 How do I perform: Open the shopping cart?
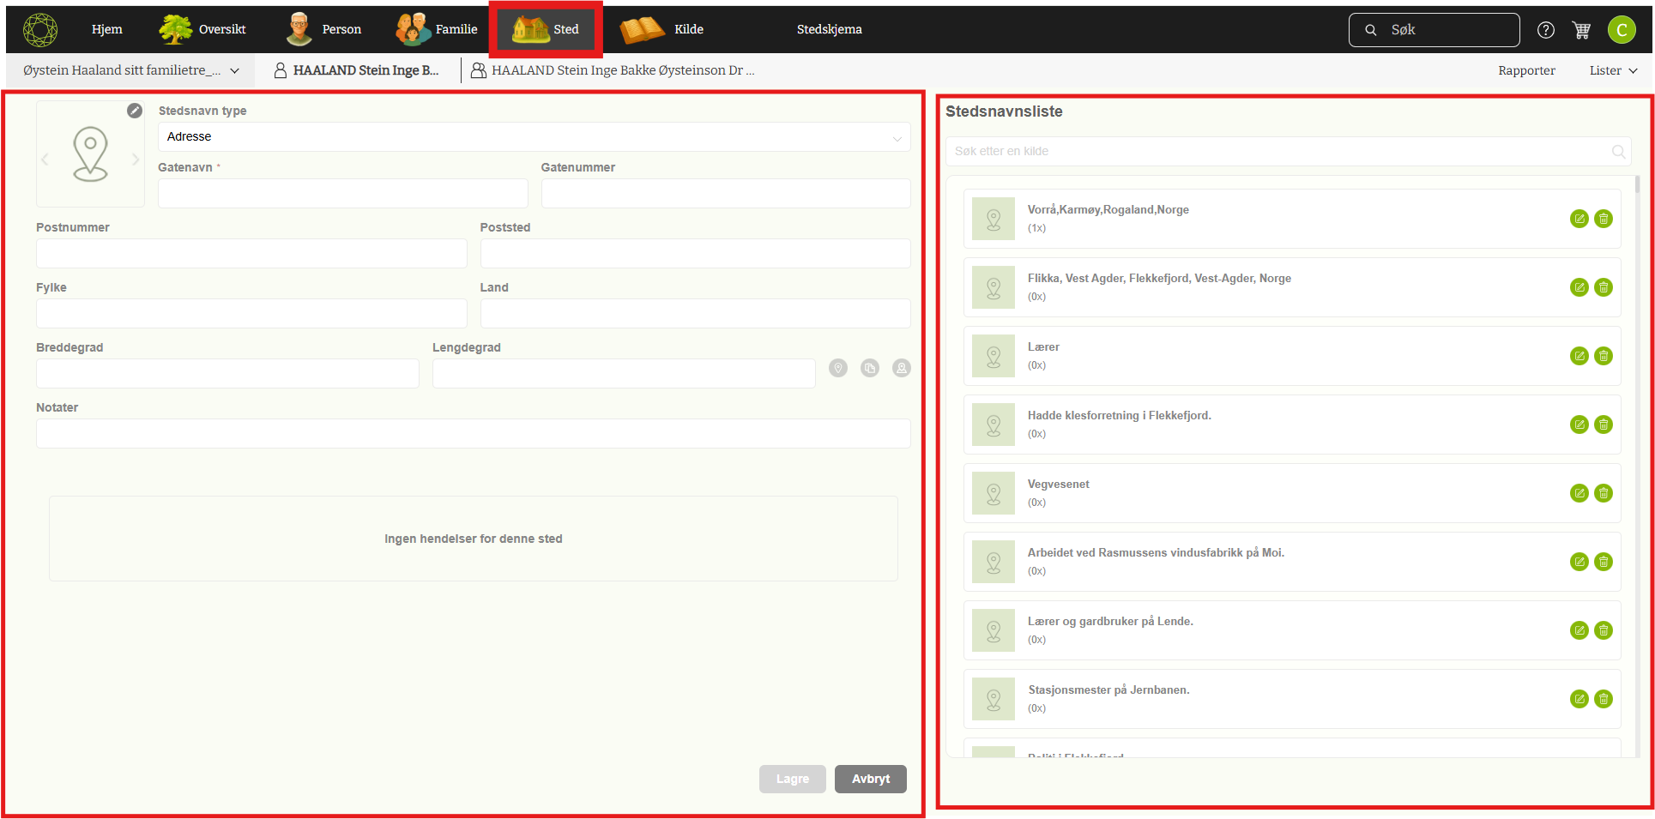point(1581,30)
